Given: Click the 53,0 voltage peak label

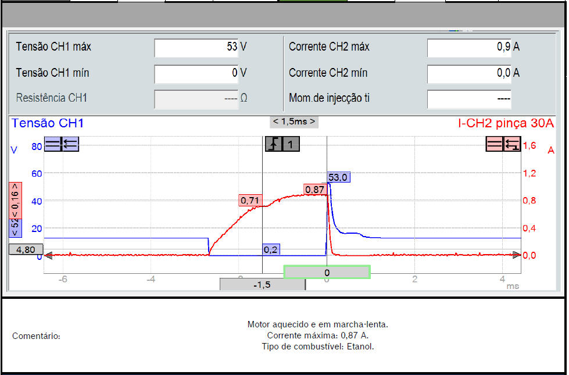Looking at the screenshot, I should coord(339,177).
